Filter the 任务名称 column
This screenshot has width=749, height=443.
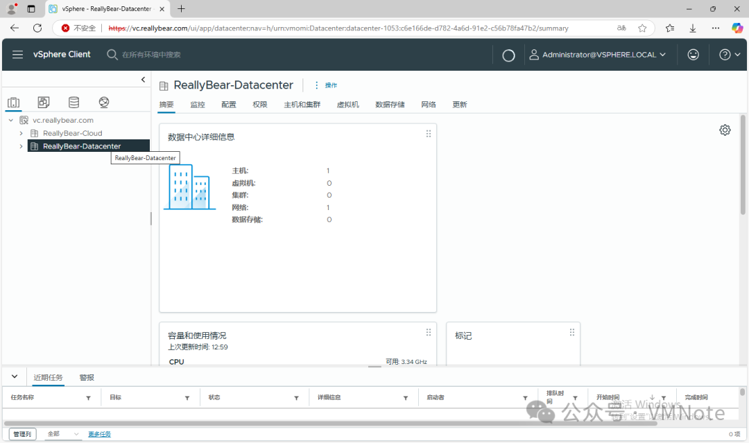click(88, 398)
